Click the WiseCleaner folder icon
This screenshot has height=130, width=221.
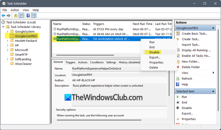(12, 64)
